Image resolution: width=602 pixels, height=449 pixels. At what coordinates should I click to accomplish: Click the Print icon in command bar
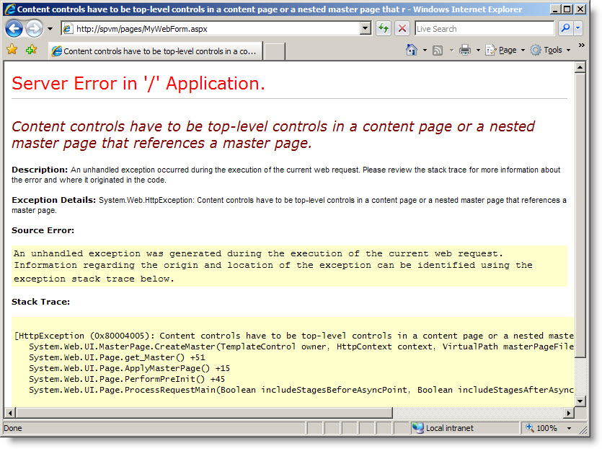click(465, 50)
